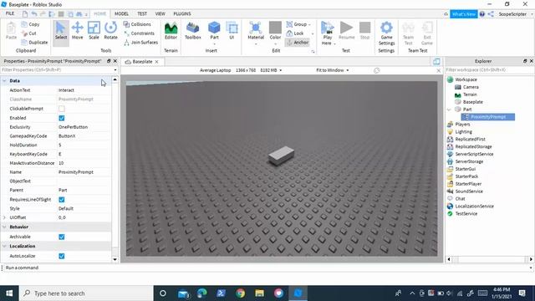535x301 pixels.
Task: Start Play Here test
Action: point(327,30)
